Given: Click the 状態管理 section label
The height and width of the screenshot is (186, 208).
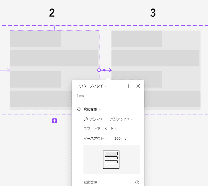Looking at the screenshot, I should (x=90, y=182).
